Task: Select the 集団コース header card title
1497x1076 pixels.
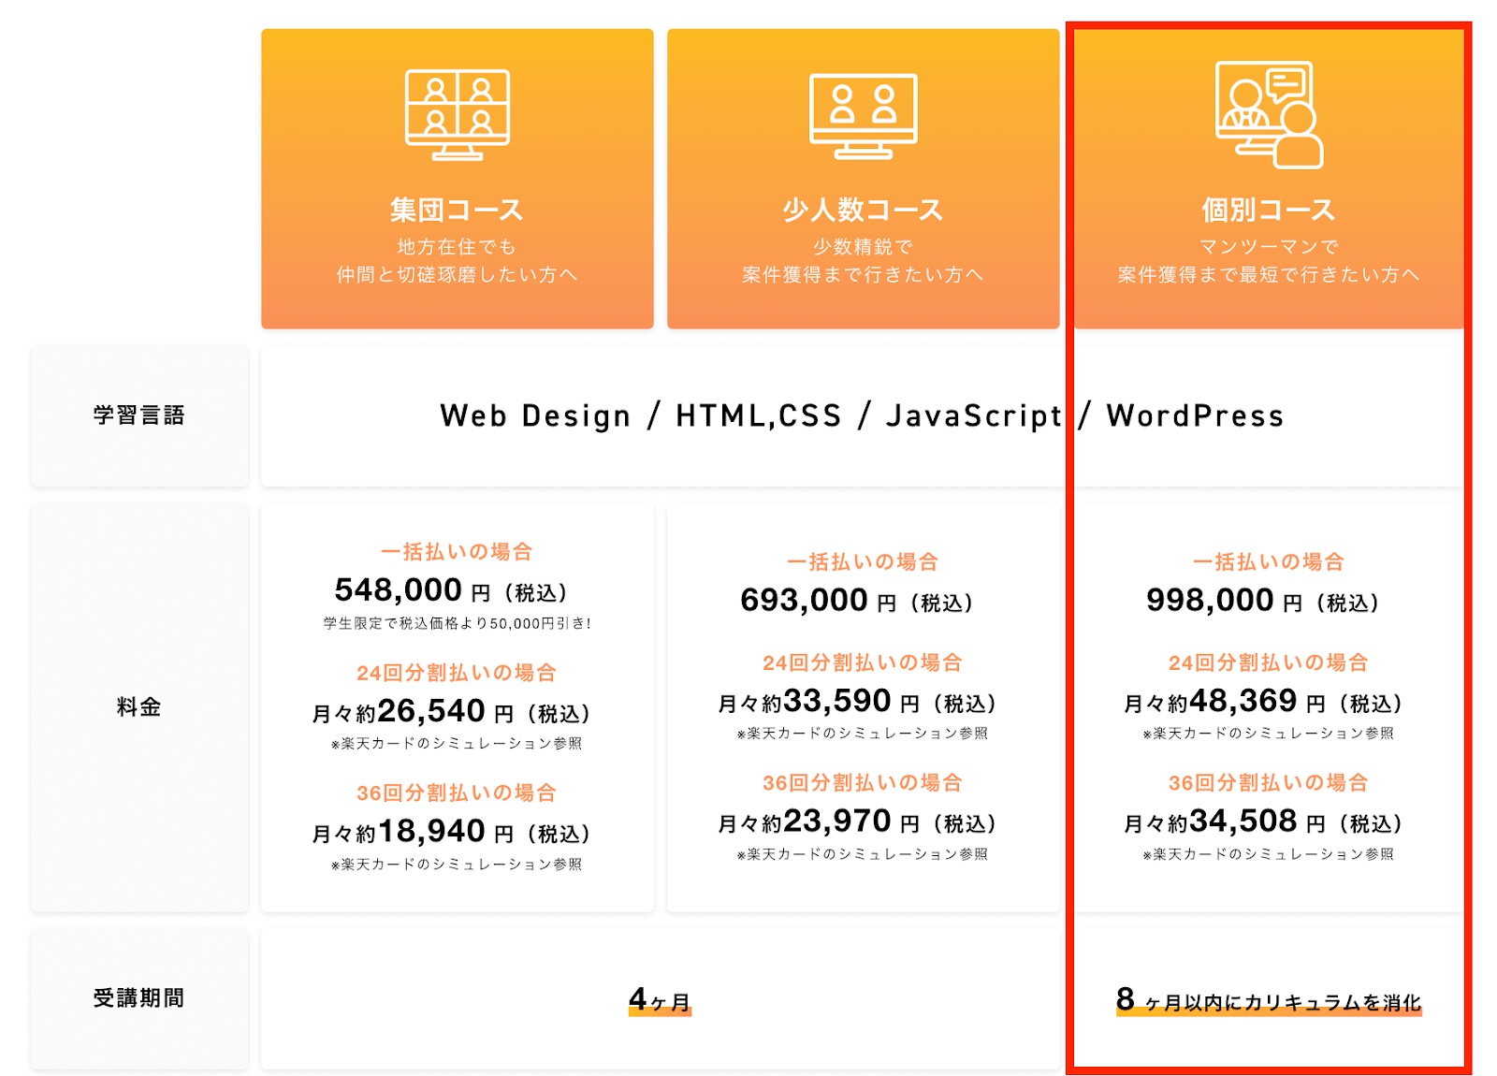Action: coord(457,210)
